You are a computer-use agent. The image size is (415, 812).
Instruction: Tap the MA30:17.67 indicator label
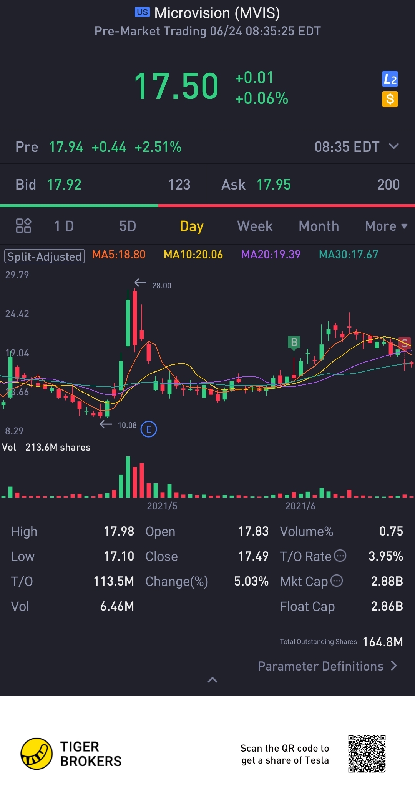point(349,255)
